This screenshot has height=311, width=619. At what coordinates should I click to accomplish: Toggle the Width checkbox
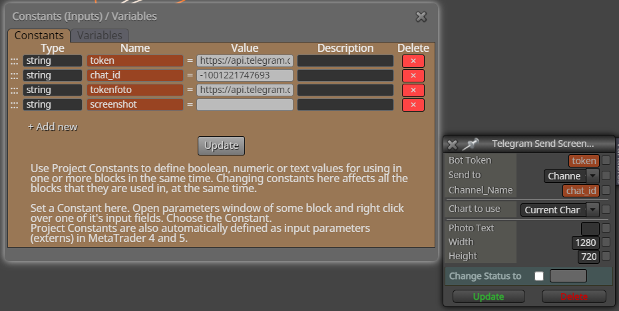pos(606,242)
